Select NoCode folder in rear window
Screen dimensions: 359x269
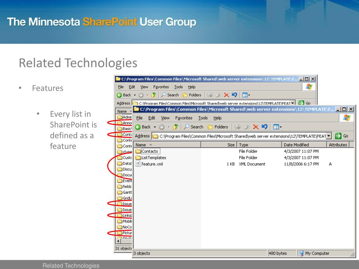124,227
